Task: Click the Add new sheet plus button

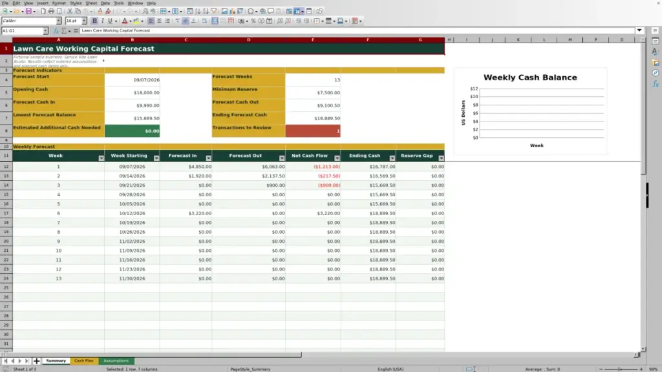Action: (36, 360)
